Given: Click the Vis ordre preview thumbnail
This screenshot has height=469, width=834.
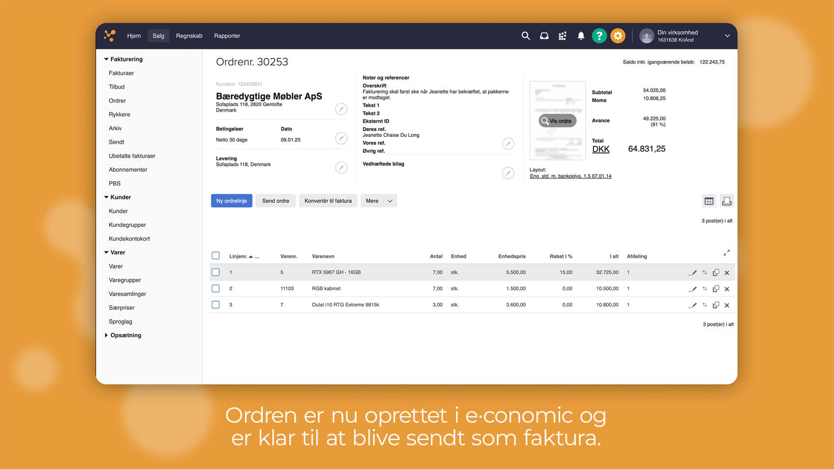Looking at the screenshot, I should point(557,121).
